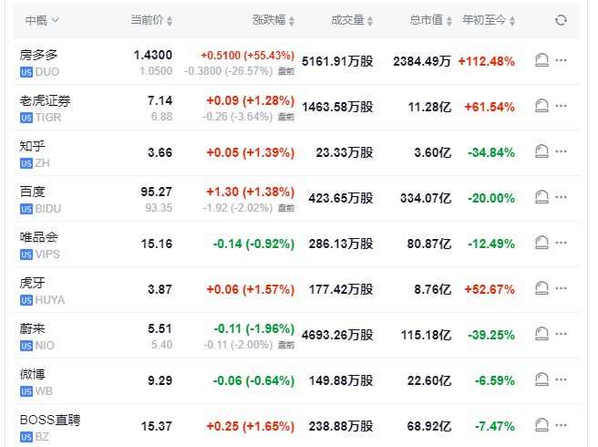Open more options for 老虎证券 row

tap(561, 106)
